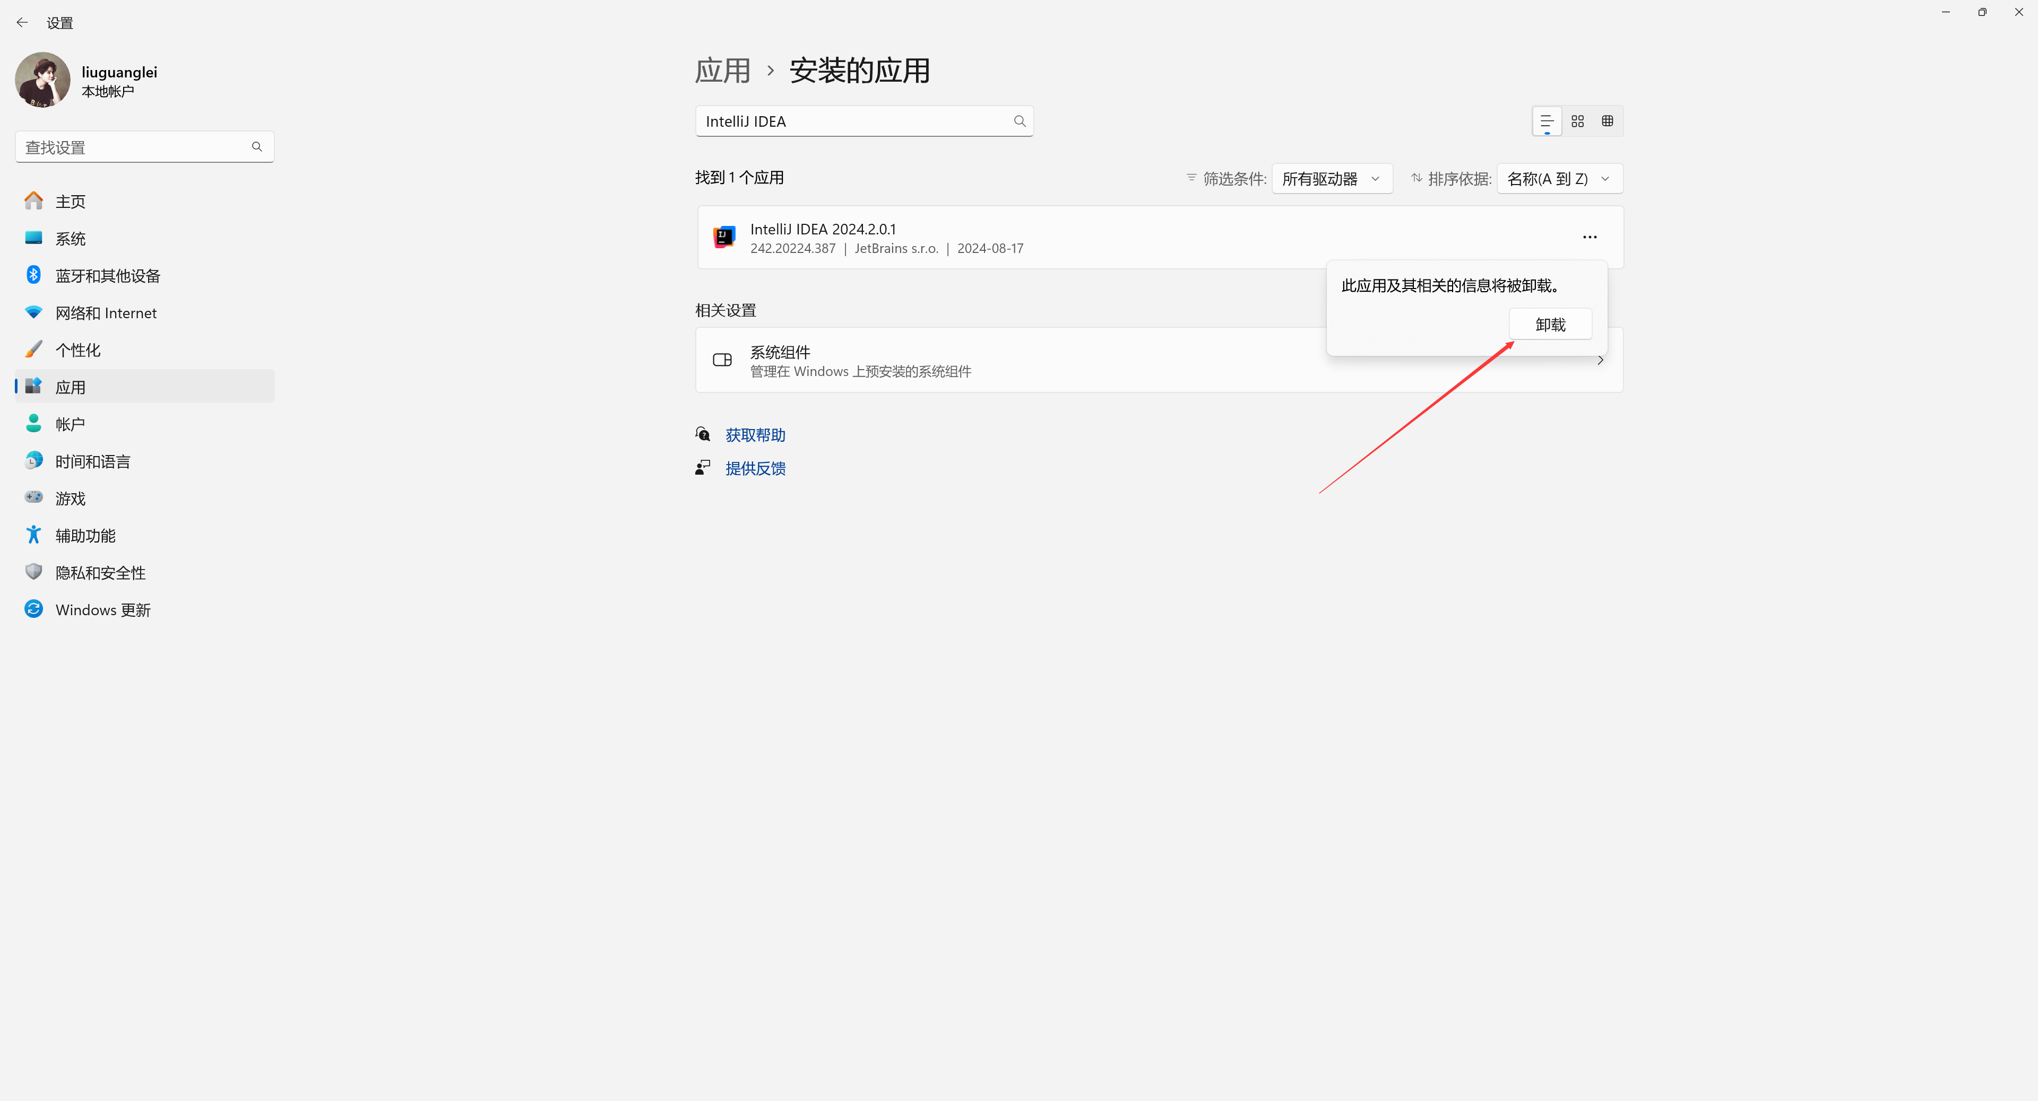Switch to table view layout icon
This screenshot has height=1101, width=2038.
pyautogui.click(x=1608, y=121)
